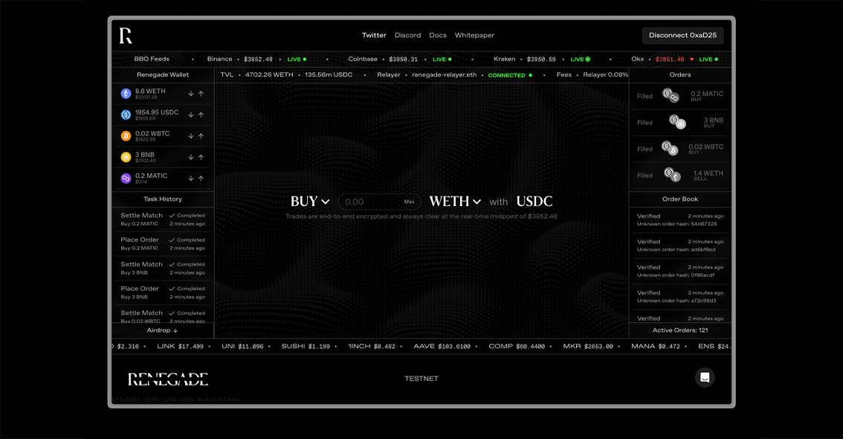Click the Orders panel header
Screen dimensions: 843x439
[680, 75]
